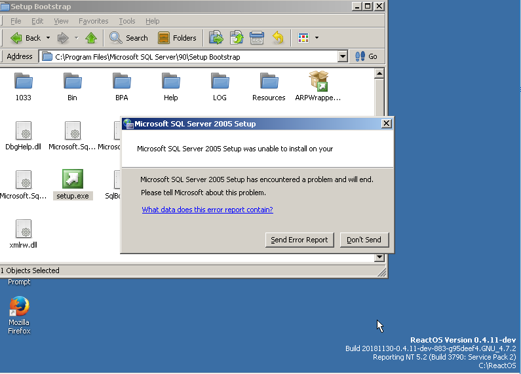521x374 pixels.
Task: Click the Forward arrow icon
Action: (x=62, y=38)
